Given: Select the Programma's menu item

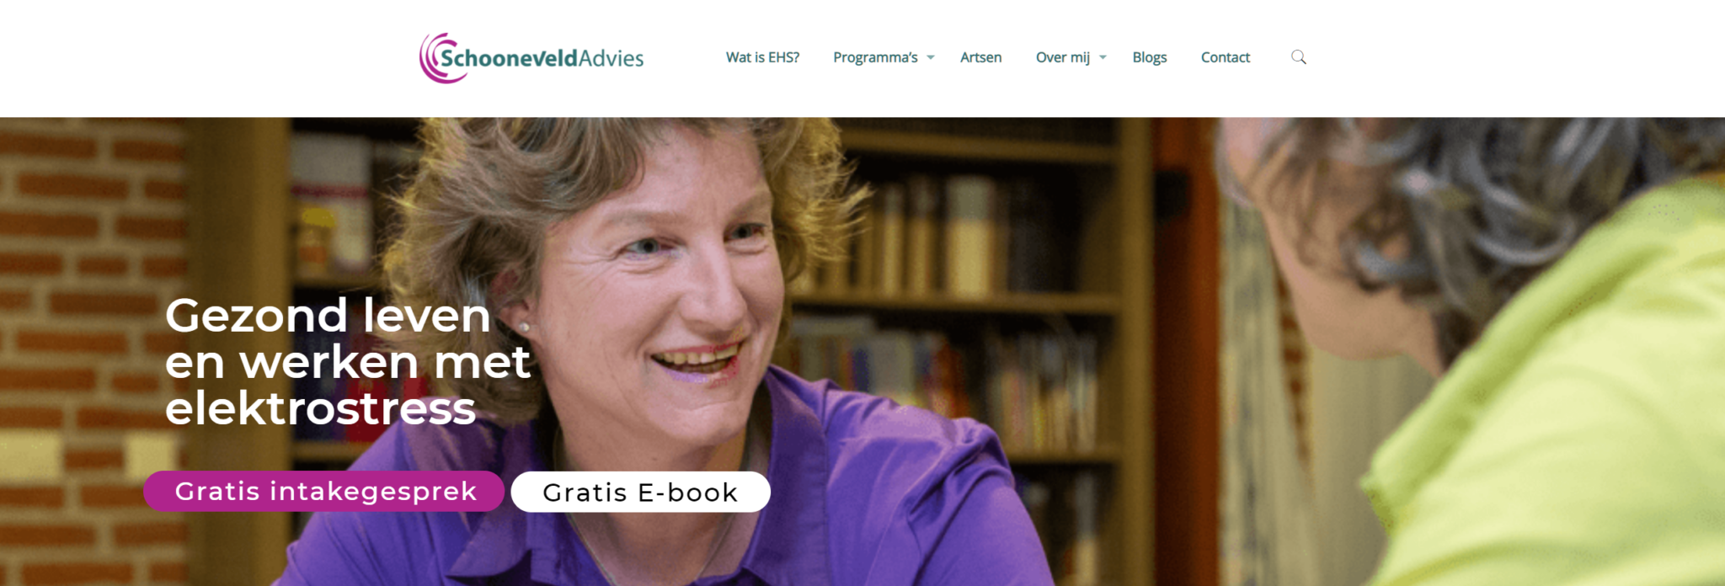Looking at the screenshot, I should [x=875, y=57].
